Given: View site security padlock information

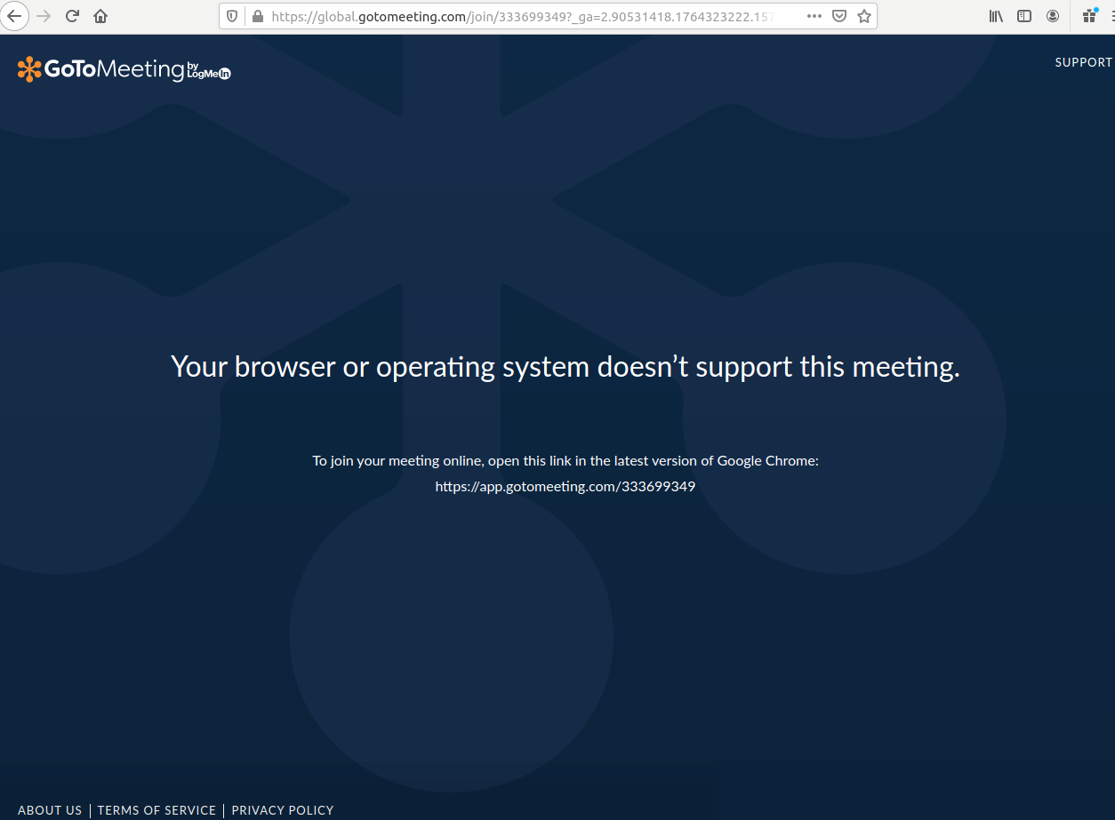Looking at the screenshot, I should (x=257, y=16).
